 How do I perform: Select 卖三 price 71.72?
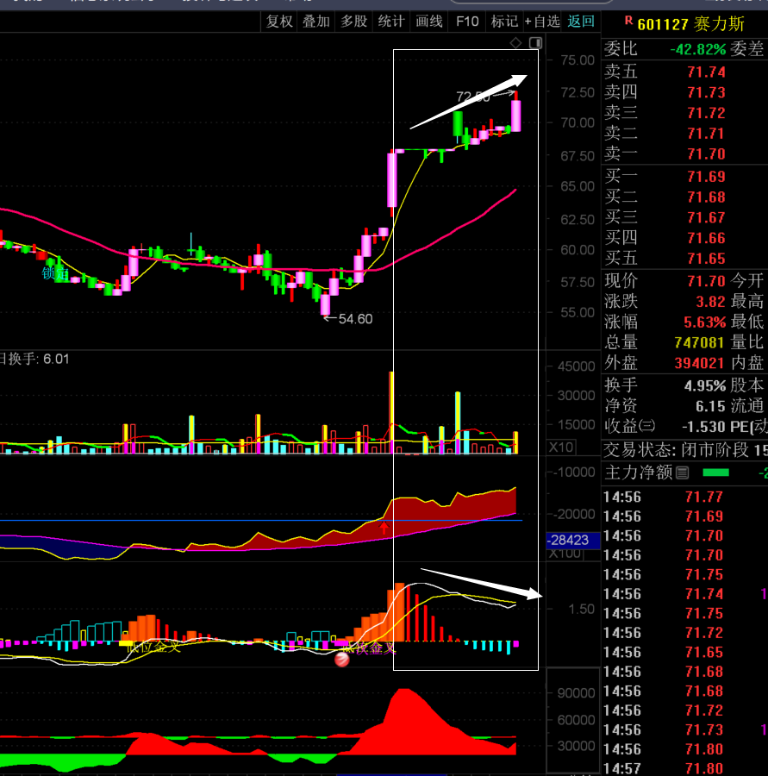coord(706,113)
